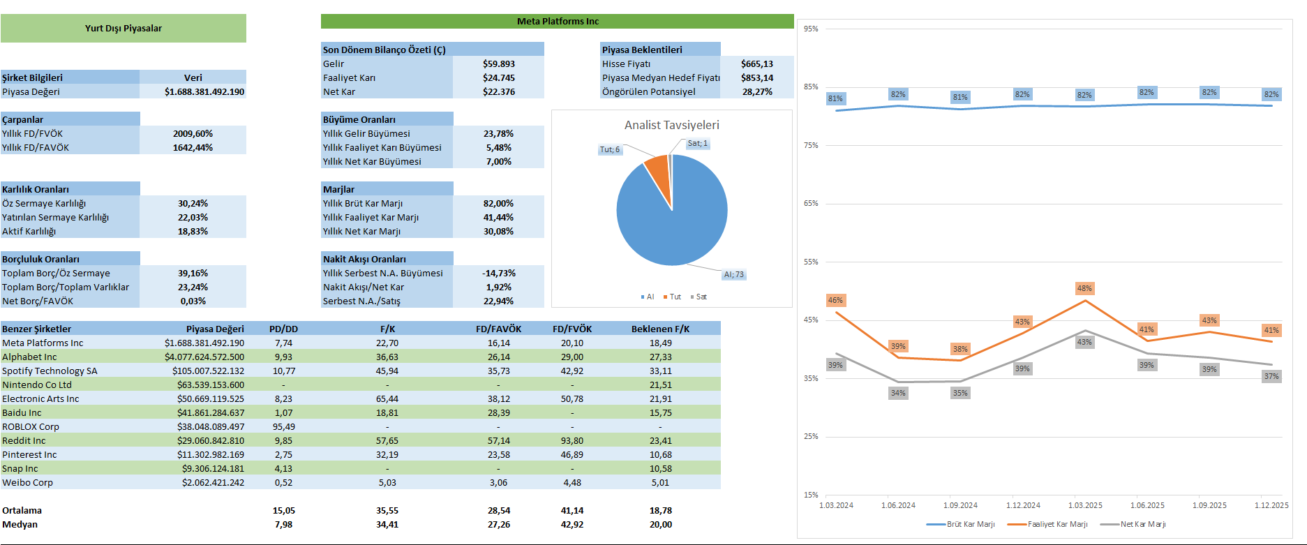The image size is (1307, 545).
Task: Click the Analist Tavsiyeleri chart title
Action: coord(671,125)
